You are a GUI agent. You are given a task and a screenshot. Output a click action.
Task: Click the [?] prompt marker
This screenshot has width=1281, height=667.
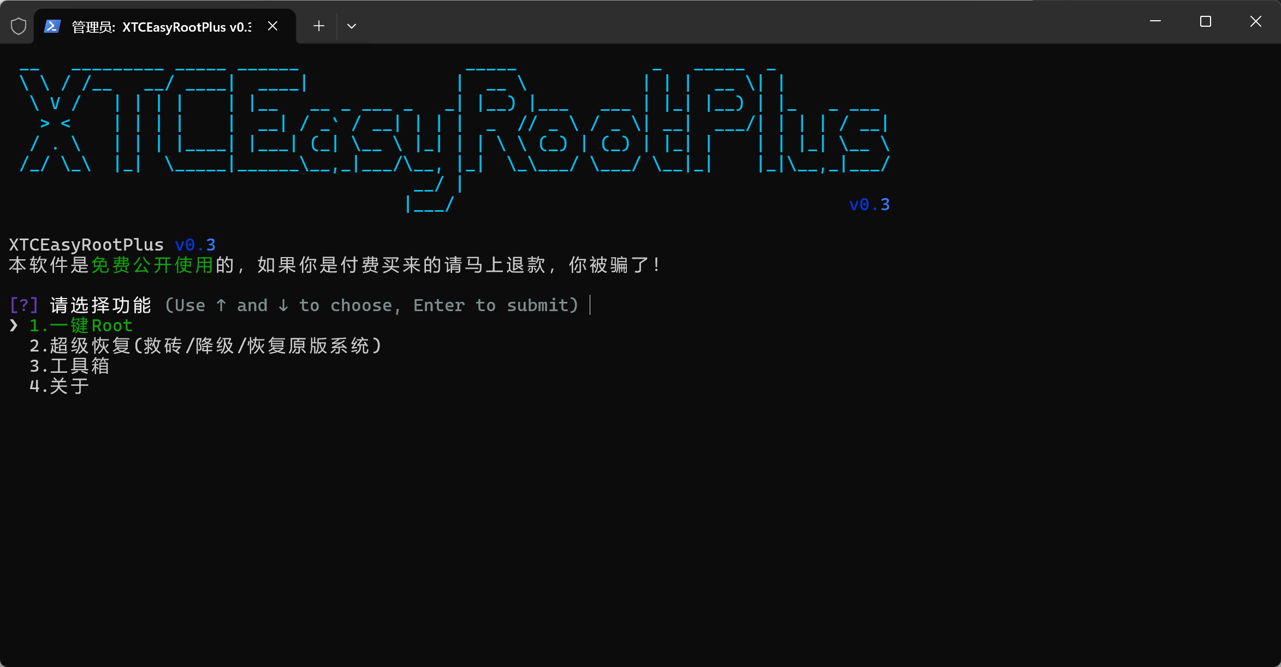24,306
